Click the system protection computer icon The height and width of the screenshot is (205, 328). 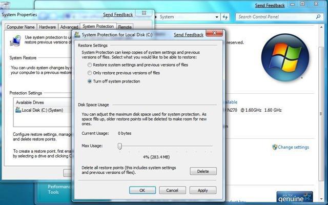coord(16,40)
